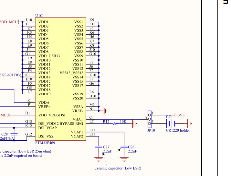Viewport: 231px width, 176px height.
Task: Click the 10K resistor value
Action: point(123,122)
